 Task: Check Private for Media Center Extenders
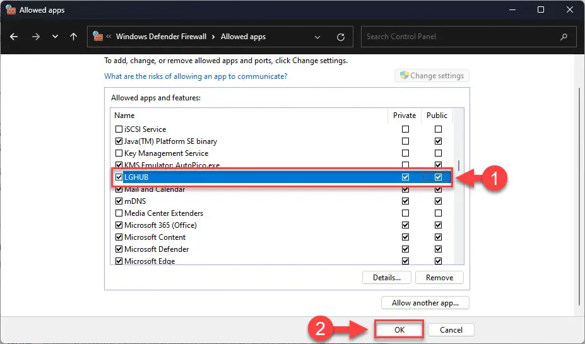tap(405, 213)
